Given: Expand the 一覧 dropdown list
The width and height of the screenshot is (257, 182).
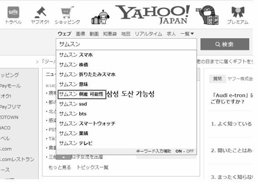Looking at the screenshot, I should pos(187,34).
